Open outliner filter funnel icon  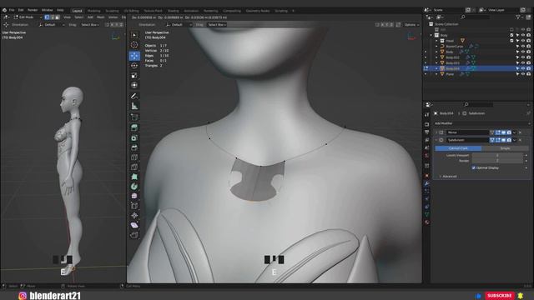click(518, 17)
